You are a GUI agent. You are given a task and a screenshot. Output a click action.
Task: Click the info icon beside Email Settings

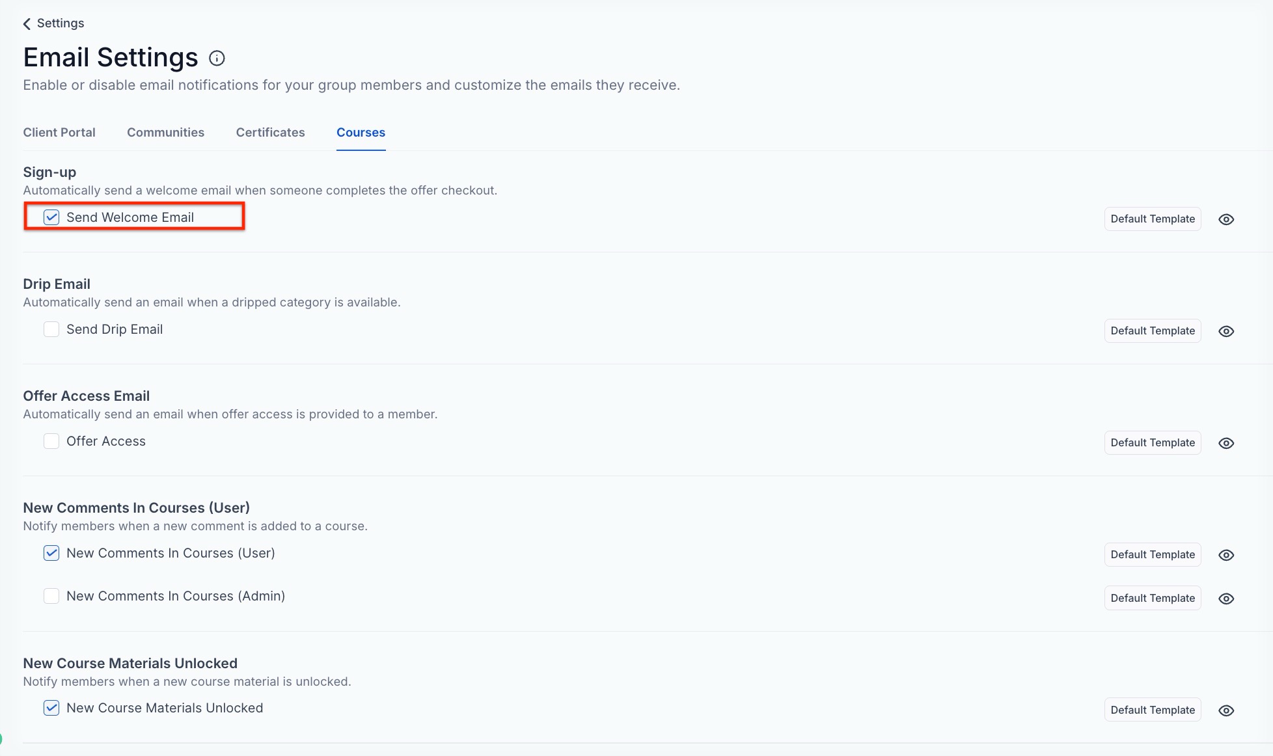click(x=217, y=59)
